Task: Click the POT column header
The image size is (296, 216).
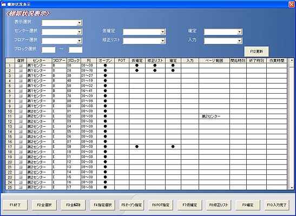Action: tap(122, 61)
